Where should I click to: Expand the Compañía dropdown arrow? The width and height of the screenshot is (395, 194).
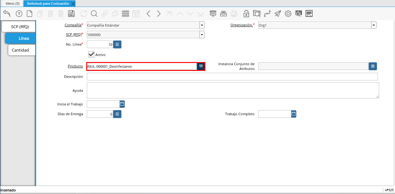coord(202,25)
